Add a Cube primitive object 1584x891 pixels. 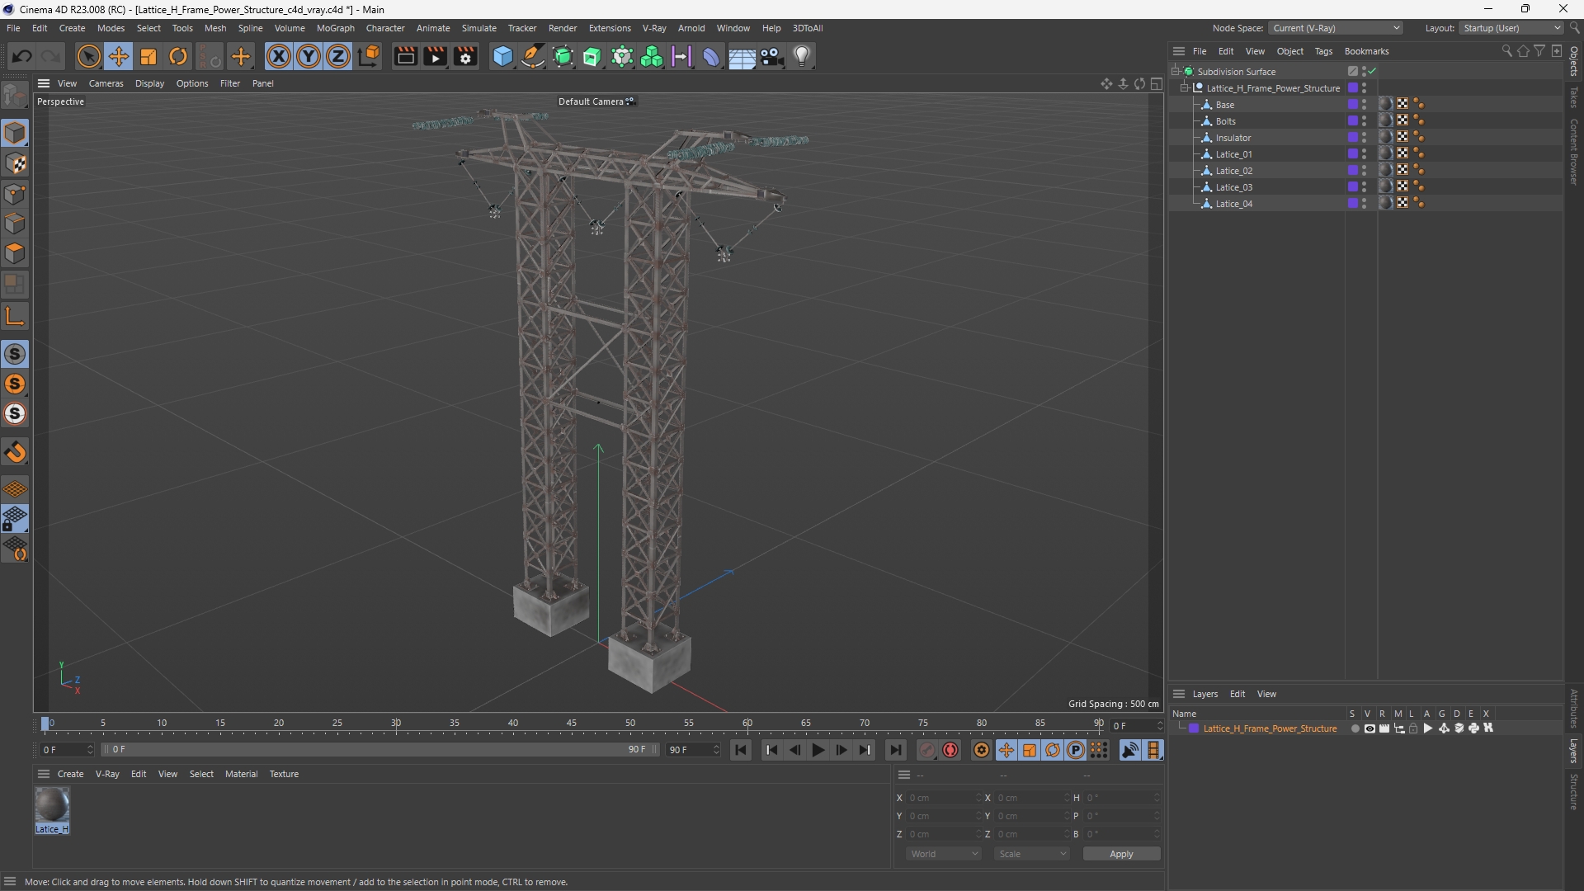[x=502, y=56]
